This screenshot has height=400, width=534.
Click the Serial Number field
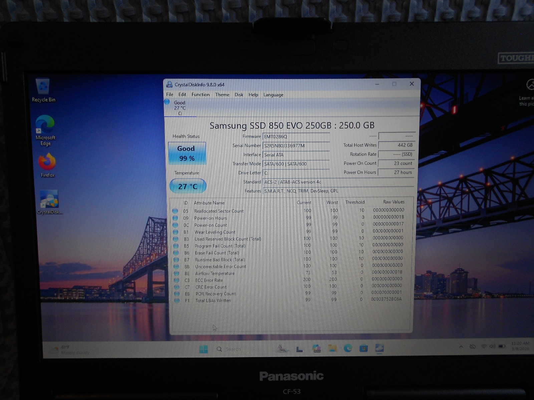click(x=296, y=146)
